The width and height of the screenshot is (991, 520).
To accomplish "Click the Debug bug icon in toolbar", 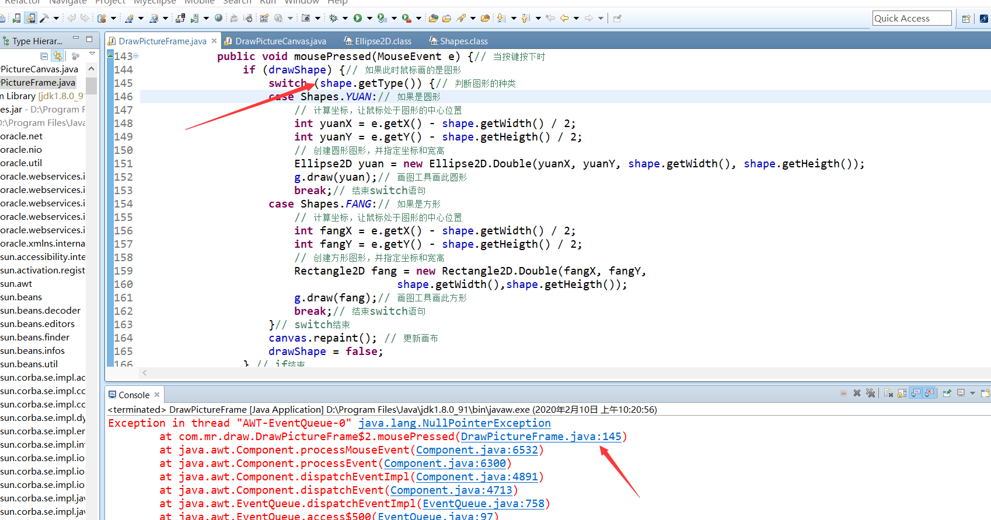I will click(x=333, y=18).
